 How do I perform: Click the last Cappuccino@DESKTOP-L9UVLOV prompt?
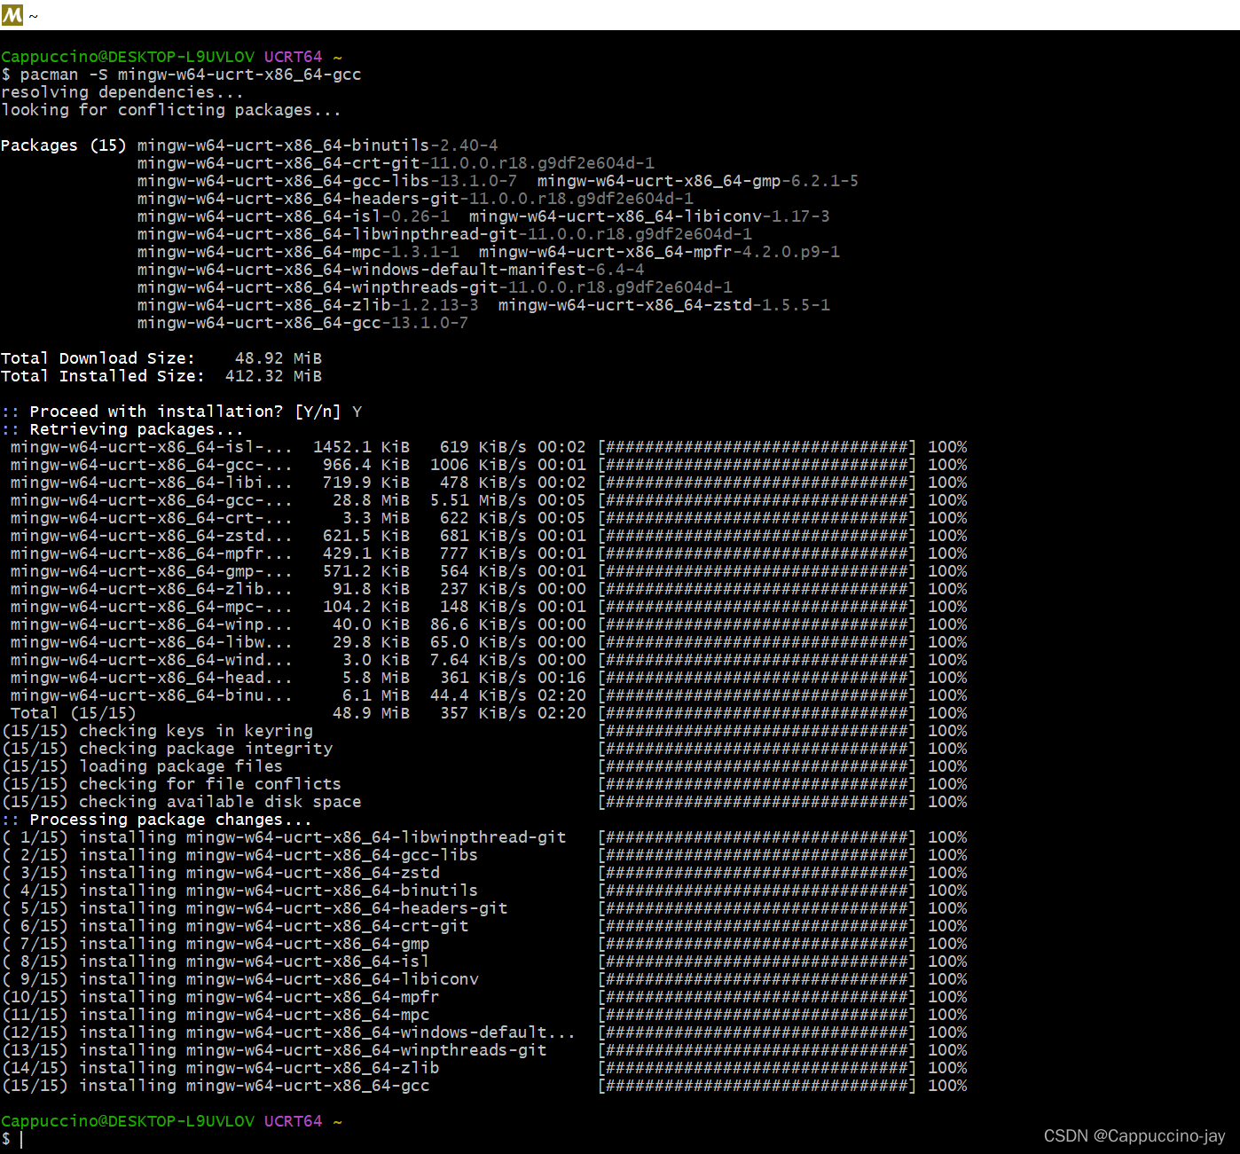[128, 1121]
